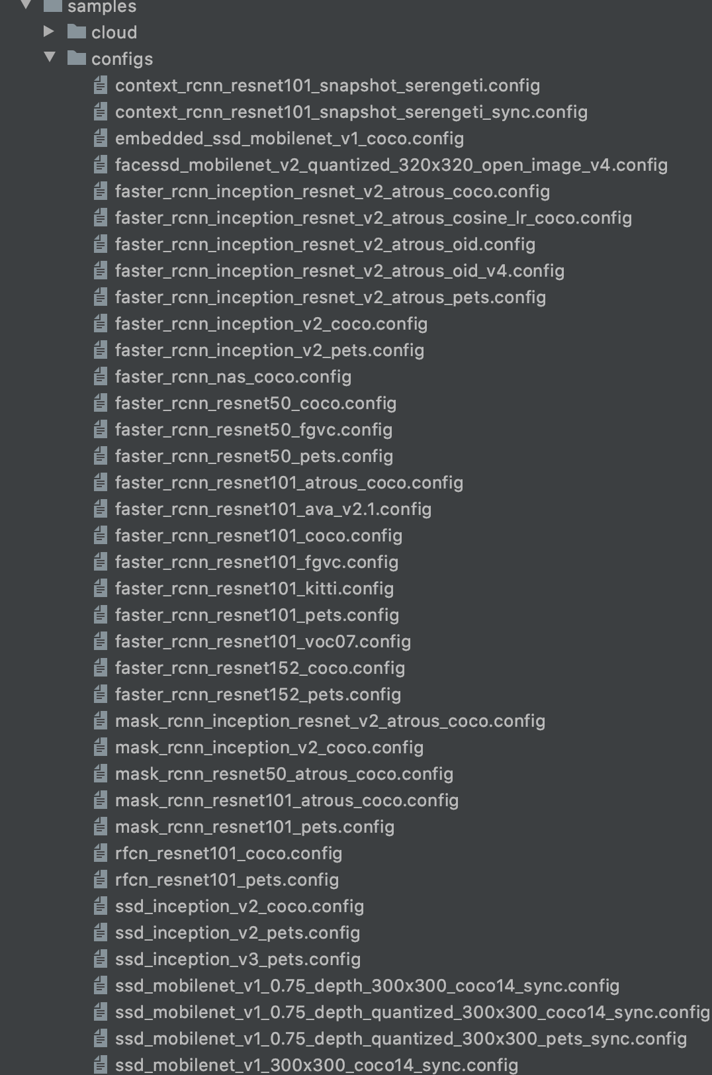The width and height of the screenshot is (712, 1075).
Task: Select facessd_mobilenet_v2_quantized_320x320_open_image_v4.config
Action: [391, 165]
